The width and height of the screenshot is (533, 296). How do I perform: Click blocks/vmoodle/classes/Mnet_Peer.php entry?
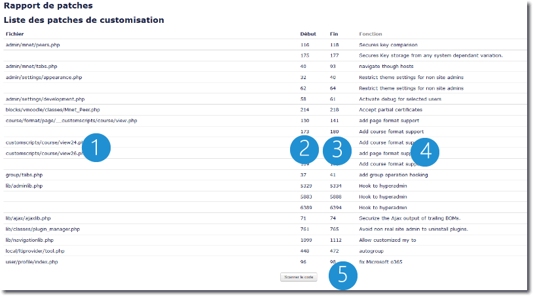pyautogui.click(x=52, y=110)
